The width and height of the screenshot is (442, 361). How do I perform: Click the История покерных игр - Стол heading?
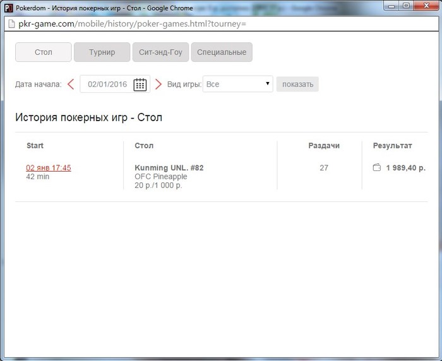(89, 117)
